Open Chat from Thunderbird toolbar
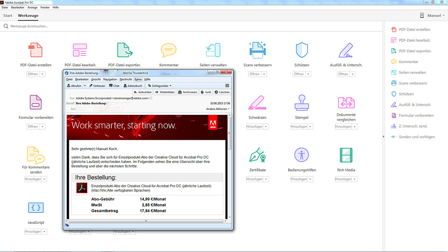 click(x=114, y=86)
